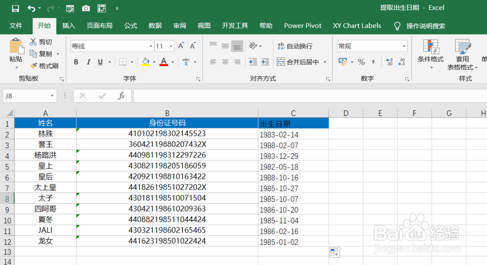
Task: Switch to the Formulas (公式) tab
Action: (x=131, y=26)
